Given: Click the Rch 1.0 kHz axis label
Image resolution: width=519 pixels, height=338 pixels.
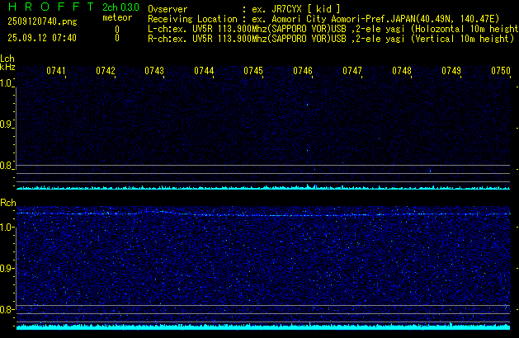Looking at the screenshot, I should coord(6,228).
